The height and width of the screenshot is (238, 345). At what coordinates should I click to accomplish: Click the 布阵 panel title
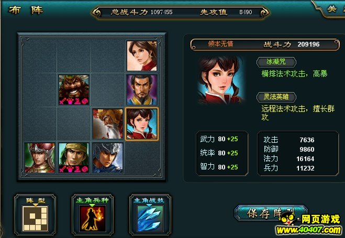pyautogui.click(x=26, y=10)
